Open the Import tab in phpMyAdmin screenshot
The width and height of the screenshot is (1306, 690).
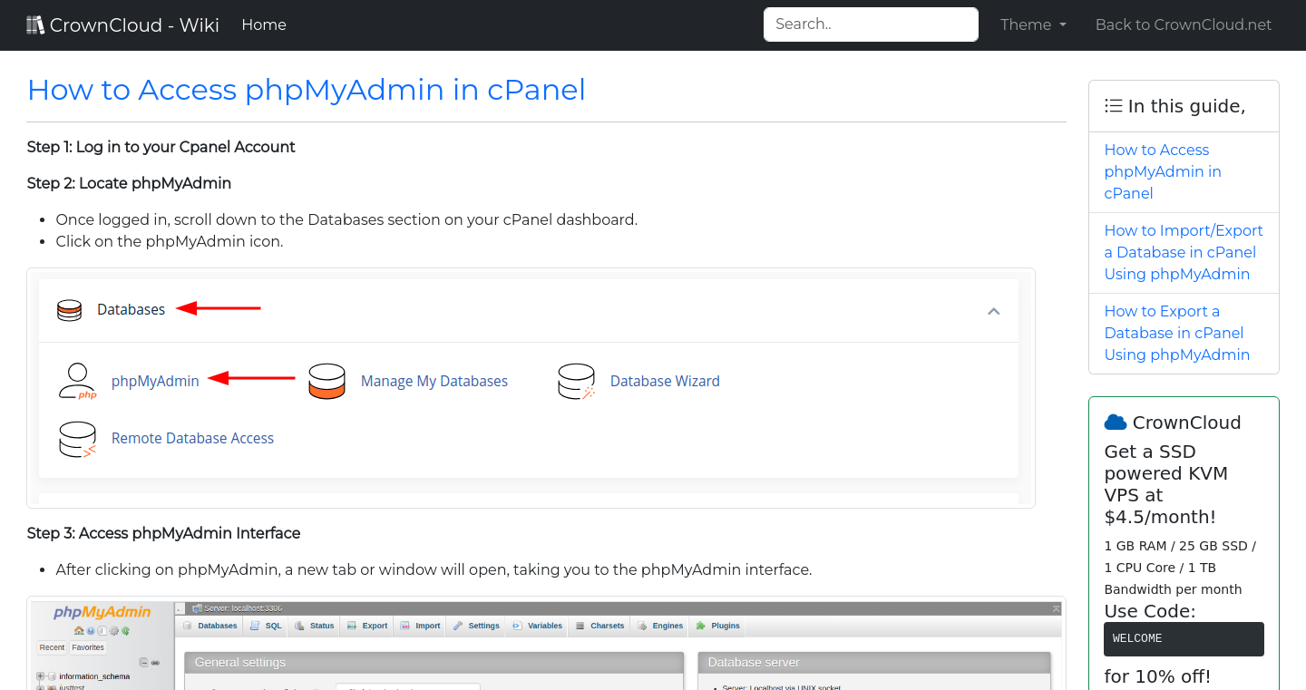(x=421, y=626)
